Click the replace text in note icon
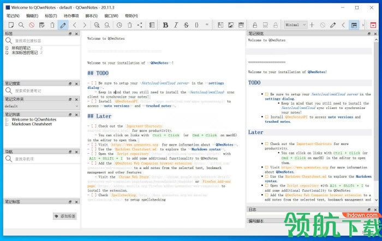The image size is (382, 241). pyautogui.click(x=107, y=25)
